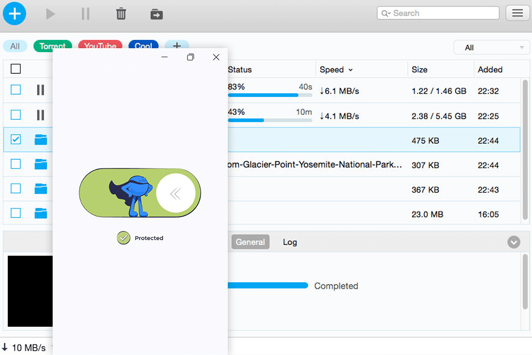532x355 pixels.
Task: Minimize the VPN popup window
Action: (x=165, y=57)
